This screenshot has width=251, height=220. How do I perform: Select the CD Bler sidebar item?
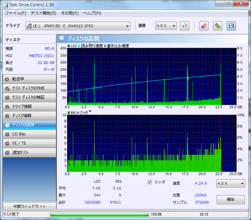coord(29,134)
